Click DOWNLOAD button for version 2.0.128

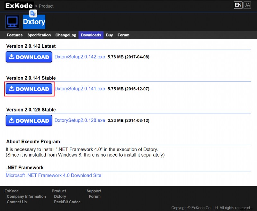coord(29,120)
